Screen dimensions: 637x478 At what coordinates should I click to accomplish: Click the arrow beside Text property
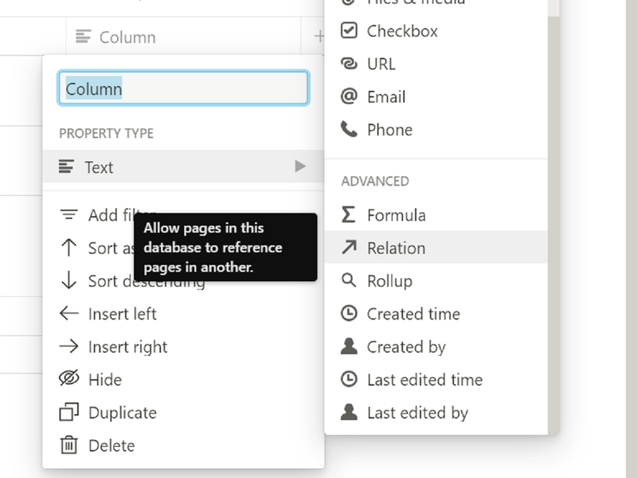(300, 167)
